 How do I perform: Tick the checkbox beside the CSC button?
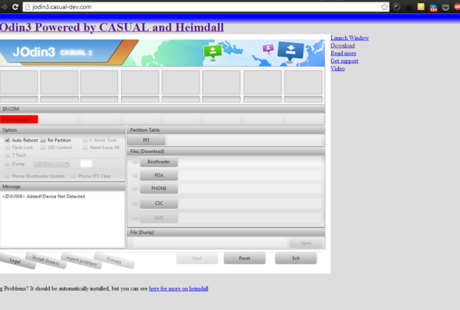click(135, 203)
